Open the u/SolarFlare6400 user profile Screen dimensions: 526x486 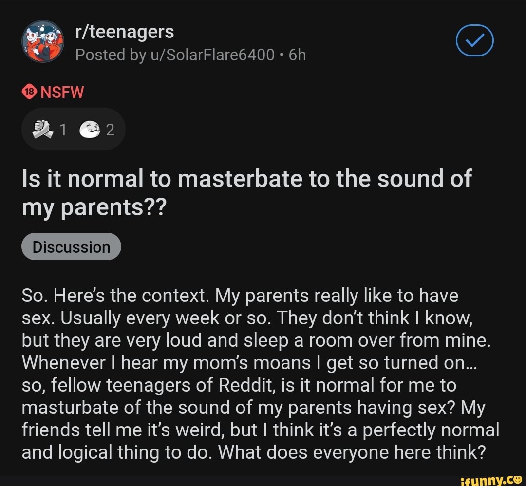tap(213, 55)
